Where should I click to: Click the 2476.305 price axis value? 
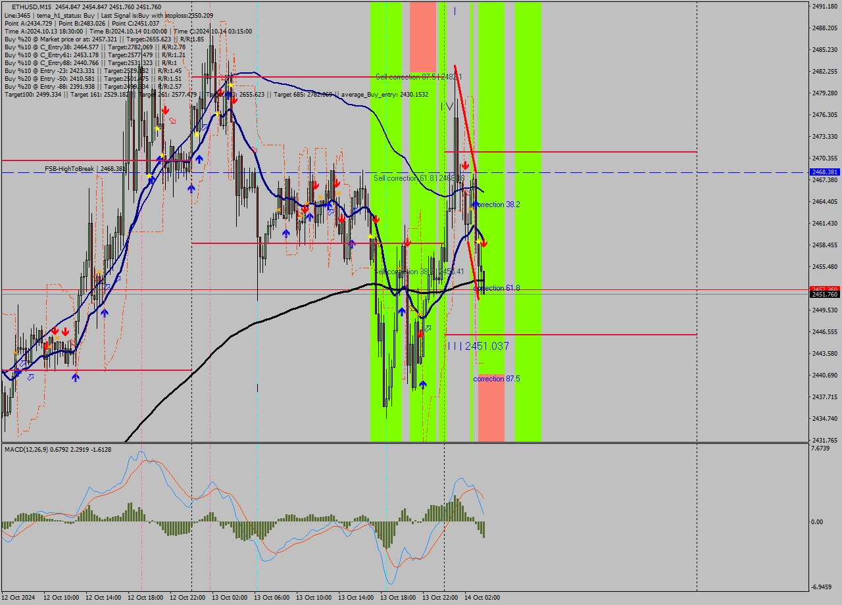pyautogui.click(x=824, y=114)
